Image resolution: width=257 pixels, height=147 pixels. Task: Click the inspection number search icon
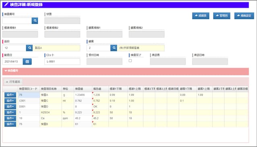(x=35, y=21)
